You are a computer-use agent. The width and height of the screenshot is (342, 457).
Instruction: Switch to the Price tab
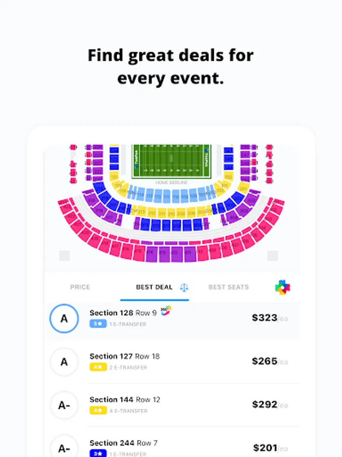tap(80, 287)
